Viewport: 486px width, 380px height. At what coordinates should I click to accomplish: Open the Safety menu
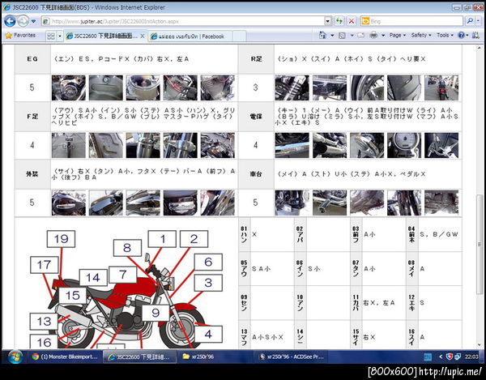point(421,36)
